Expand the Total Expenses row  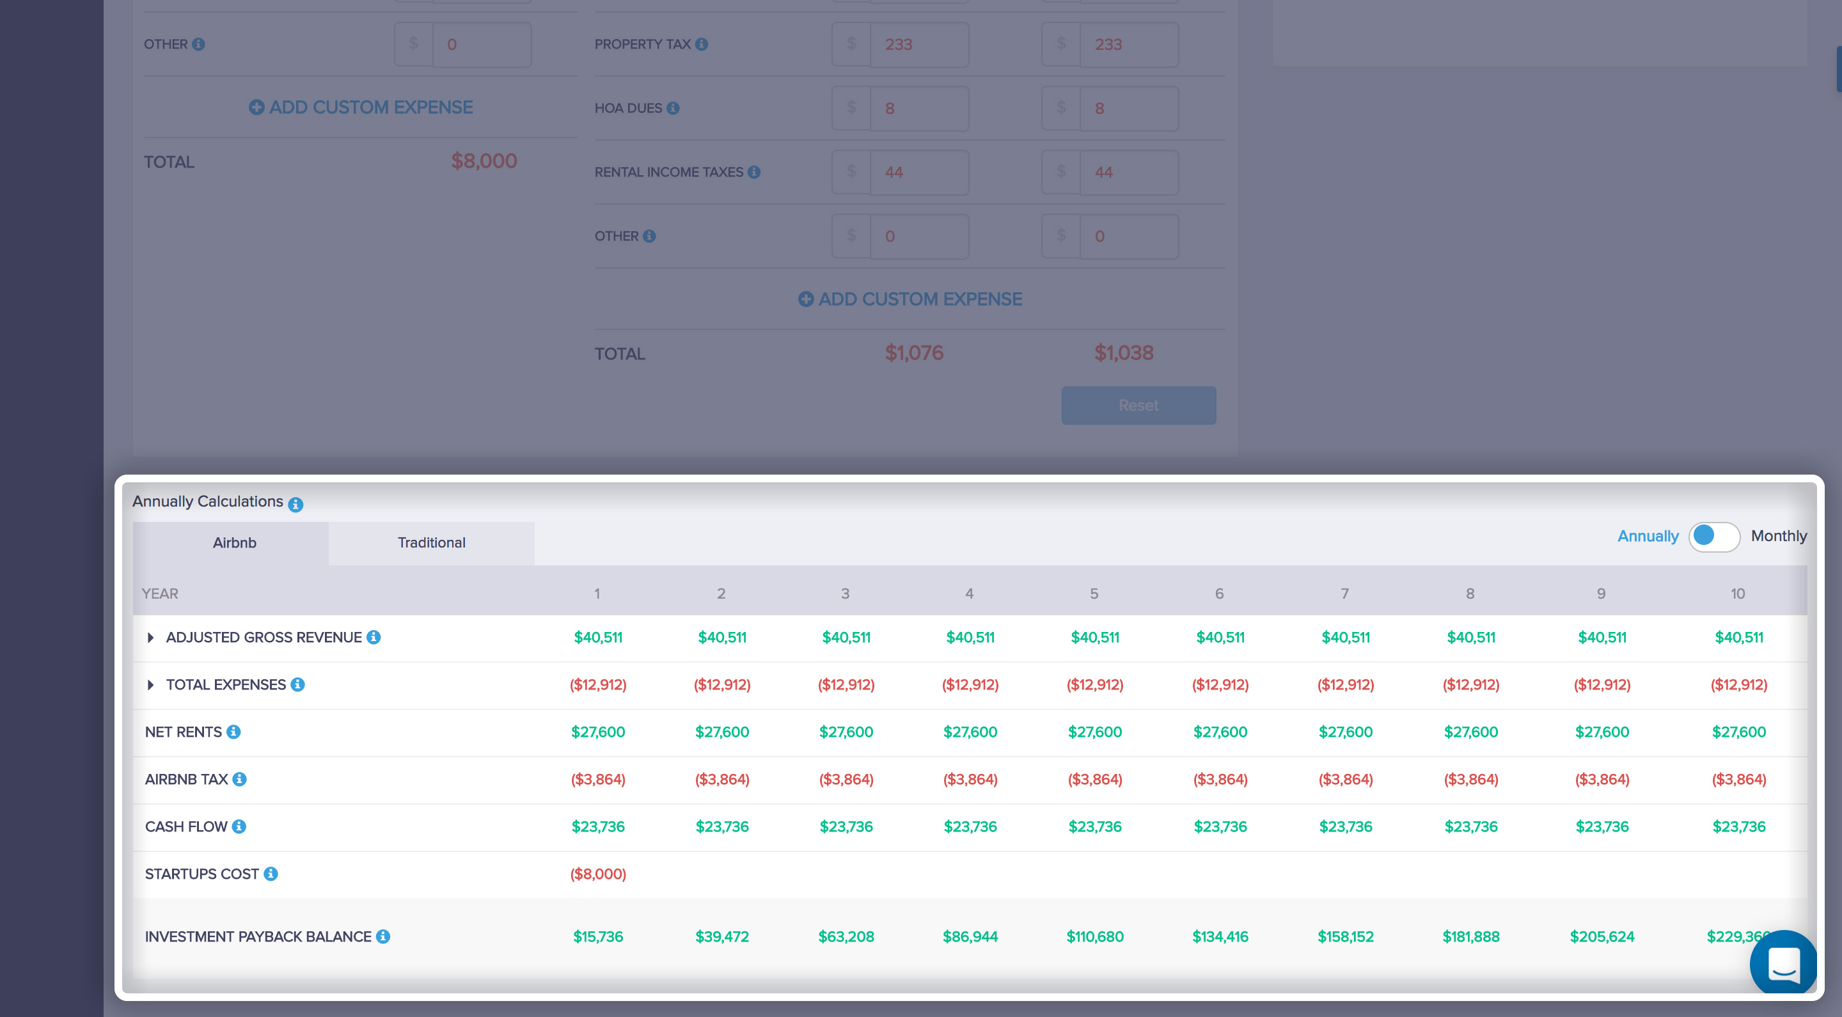pyautogui.click(x=150, y=684)
